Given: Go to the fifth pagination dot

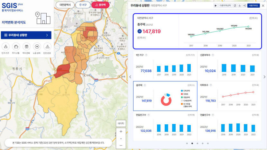Looking at the screenshot, I should click(x=208, y=143).
